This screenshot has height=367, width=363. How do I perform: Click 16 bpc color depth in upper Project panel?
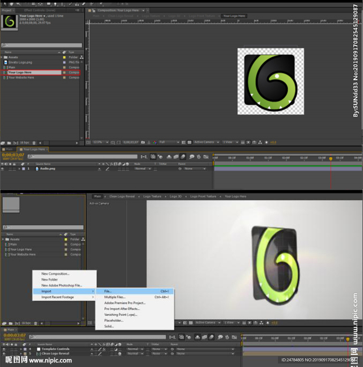click(x=25, y=143)
